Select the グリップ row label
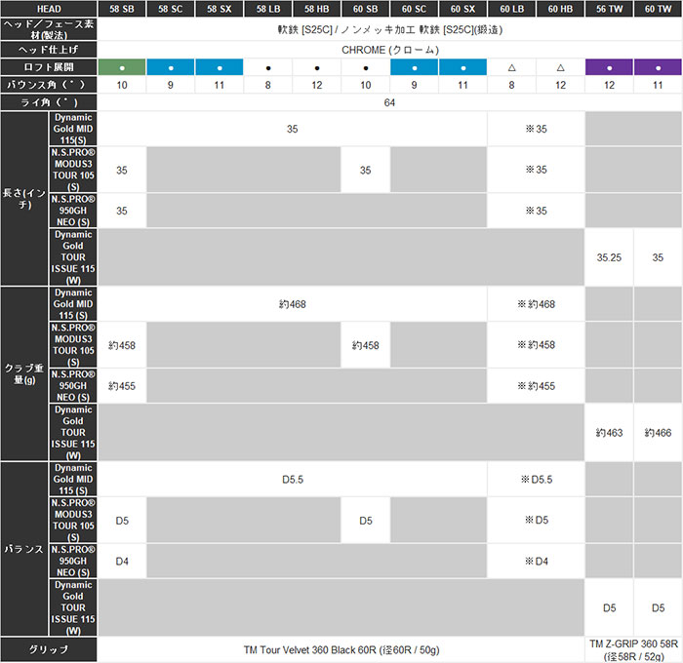This screenshot has height=663, width=683. [x=49, y=649]
